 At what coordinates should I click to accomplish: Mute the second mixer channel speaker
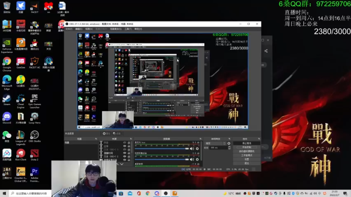[192, 159]
